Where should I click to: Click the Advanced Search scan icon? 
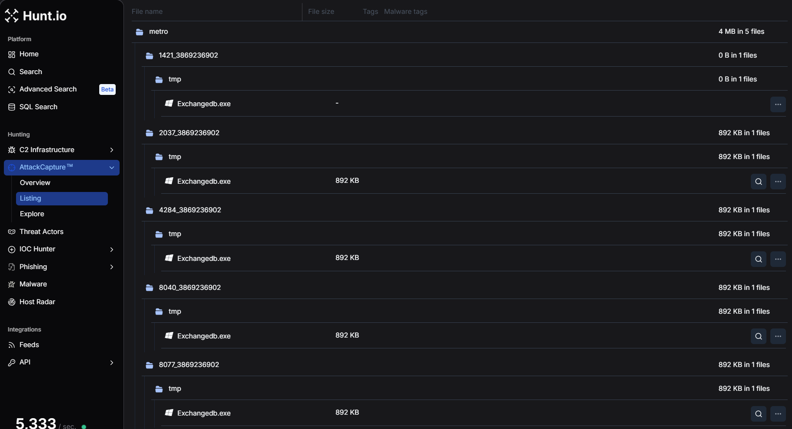click(x=12, y=89)
